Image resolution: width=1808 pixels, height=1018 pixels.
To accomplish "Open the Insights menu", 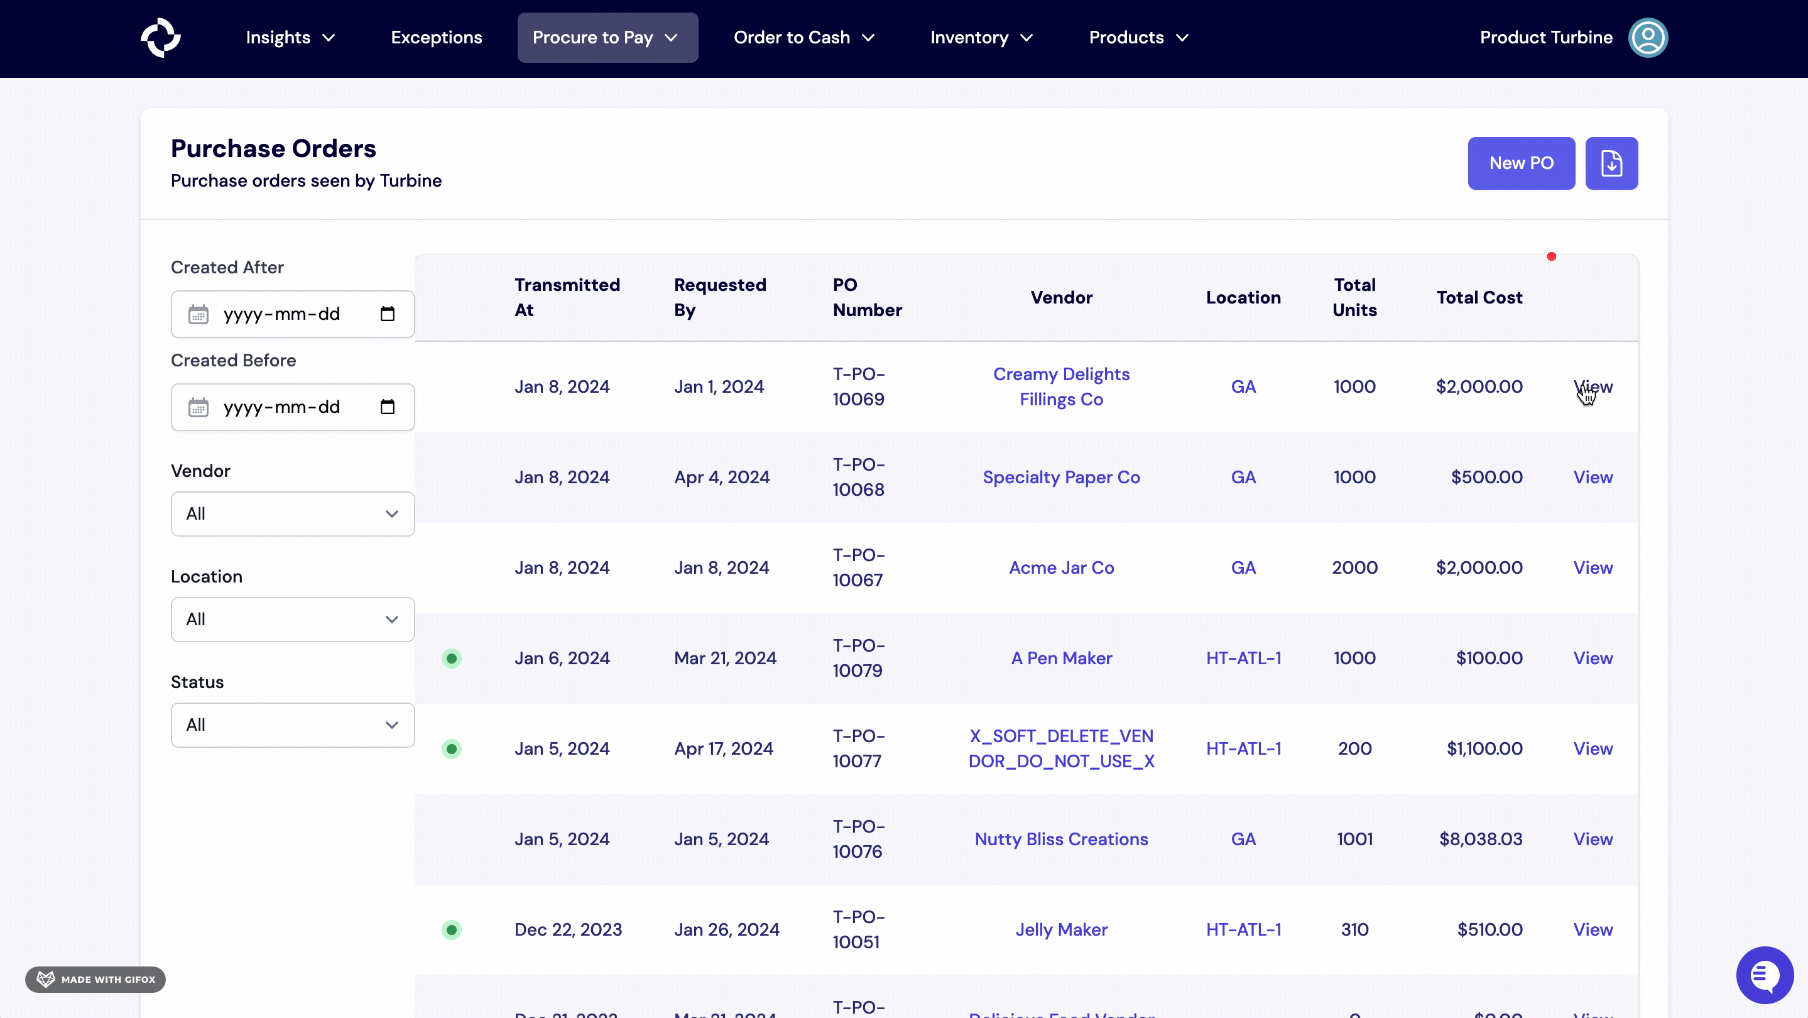I will pyautogui.click(x=290, y=37).
